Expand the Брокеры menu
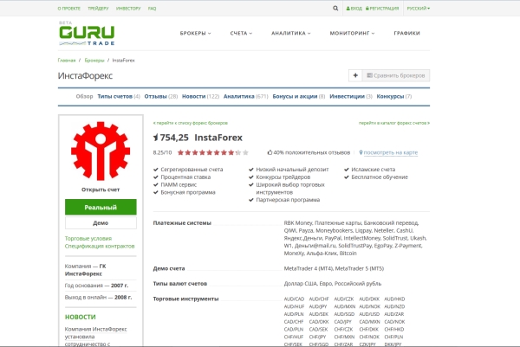This screenshot has width=520, height=347. [x=195, y=33]
